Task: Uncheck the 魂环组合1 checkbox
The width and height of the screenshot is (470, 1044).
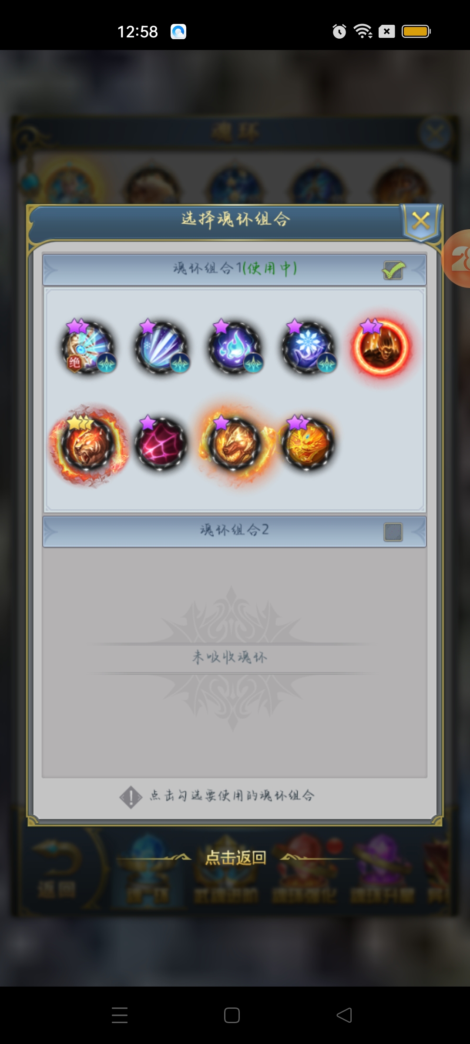Action: click(x=393, y=270)
